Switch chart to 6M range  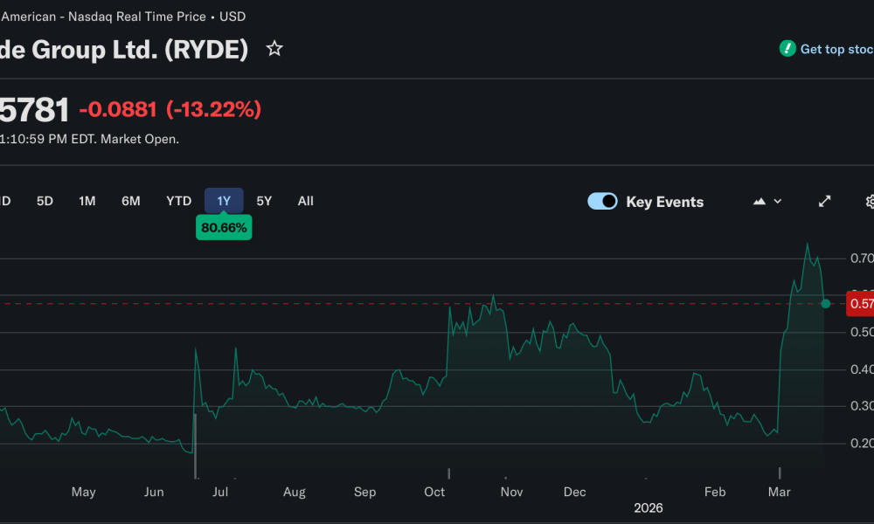[131, 201]
